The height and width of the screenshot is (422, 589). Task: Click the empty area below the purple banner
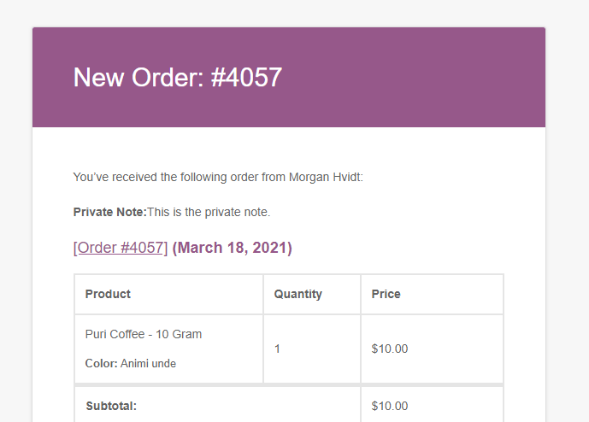click(288, 149)
